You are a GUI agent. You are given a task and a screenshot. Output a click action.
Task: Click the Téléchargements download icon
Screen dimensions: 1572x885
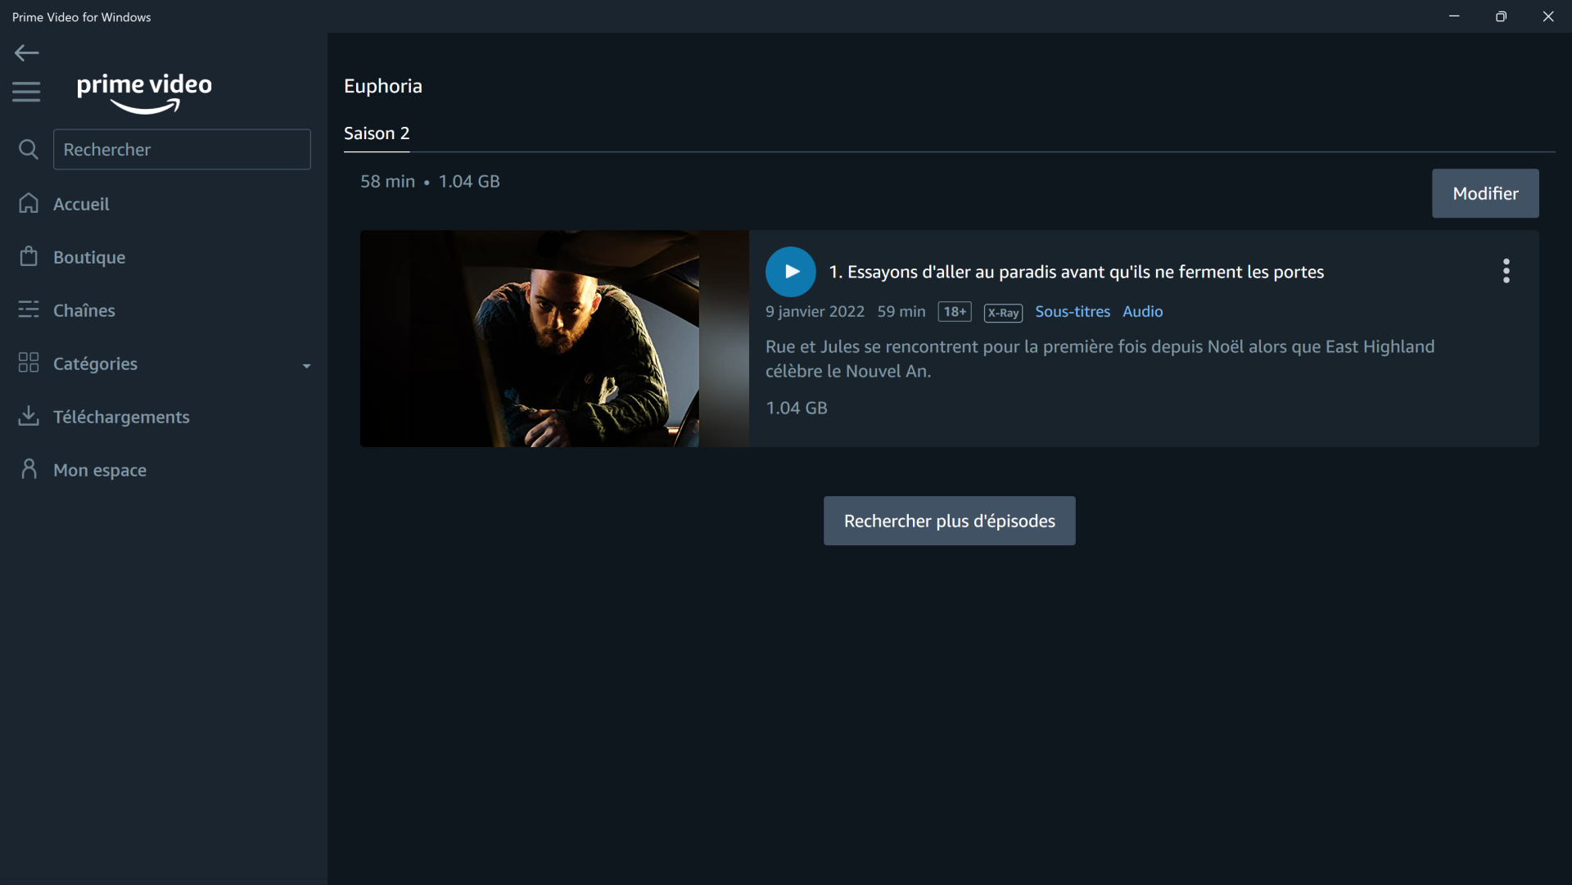click(29, 416)
